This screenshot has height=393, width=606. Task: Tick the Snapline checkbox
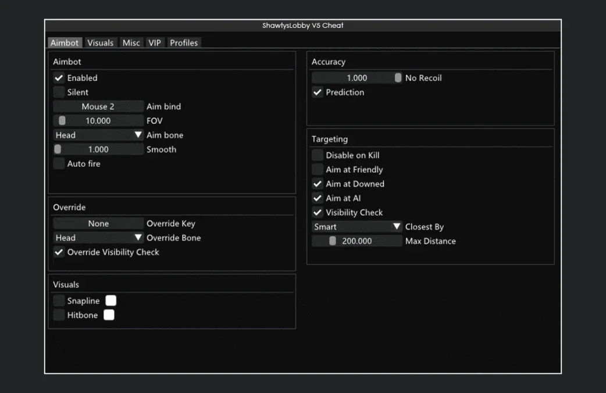click(59, 301)
